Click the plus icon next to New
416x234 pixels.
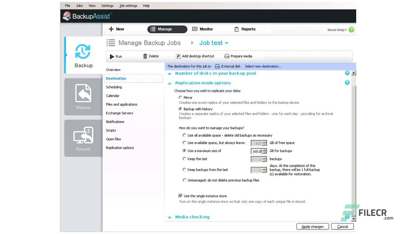pyautogui.click(x=111, y=29)
